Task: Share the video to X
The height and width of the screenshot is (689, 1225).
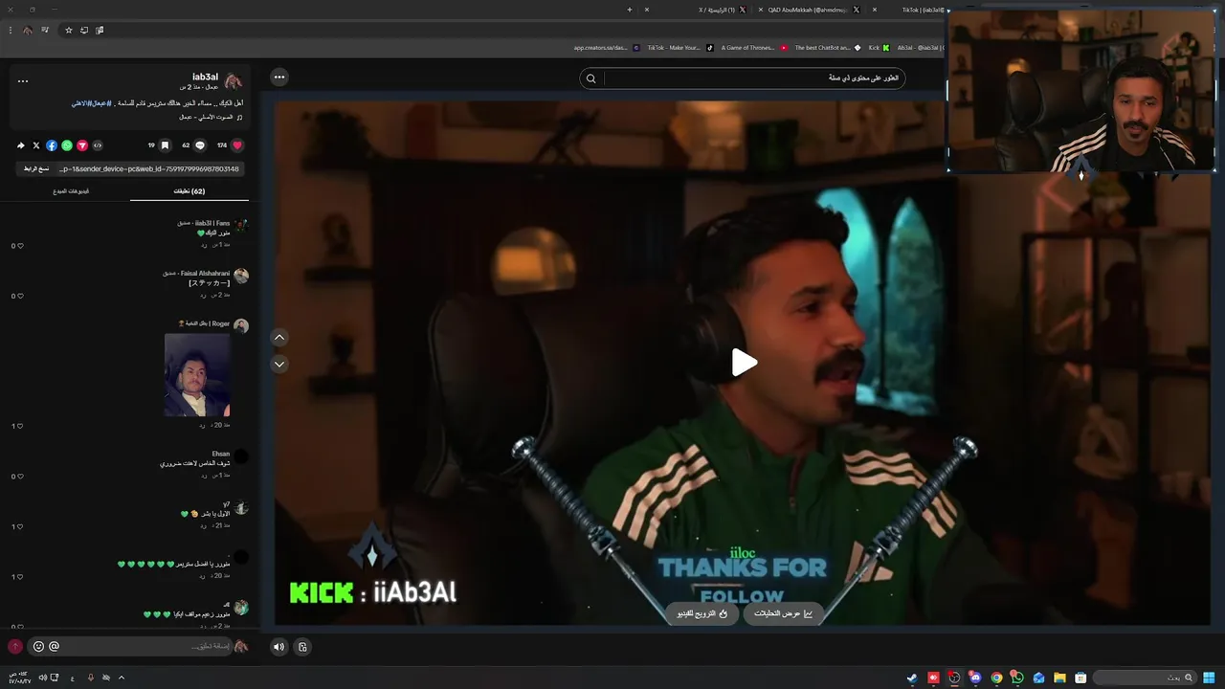Action: [x=36, y=145]
